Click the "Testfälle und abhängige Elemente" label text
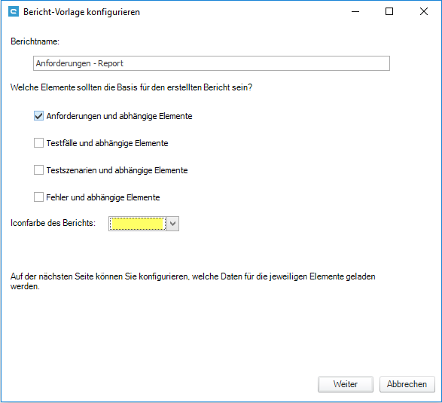 (x=107, y=143)
